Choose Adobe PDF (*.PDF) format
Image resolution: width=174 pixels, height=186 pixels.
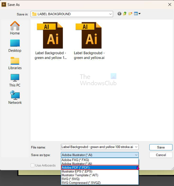tap(100, 167)
